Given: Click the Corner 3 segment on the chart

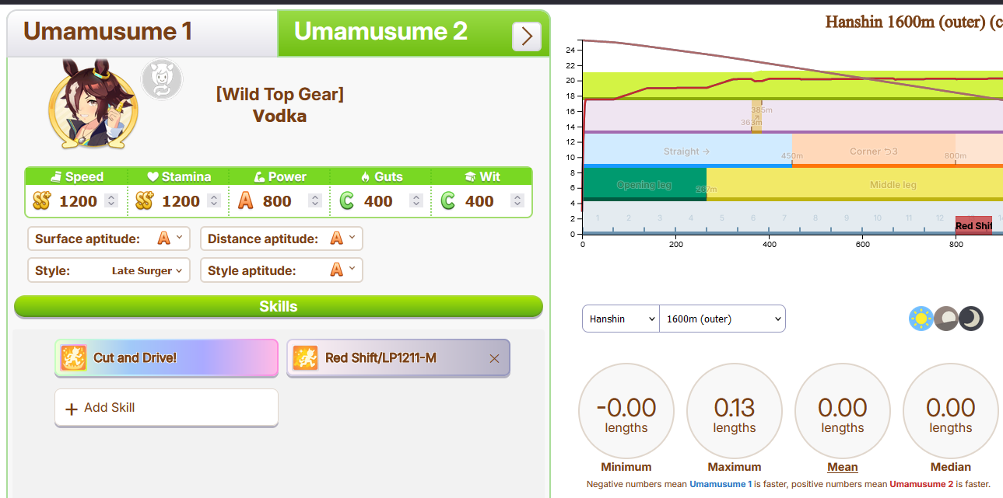Looking at the screenshot, I should 874,151.
